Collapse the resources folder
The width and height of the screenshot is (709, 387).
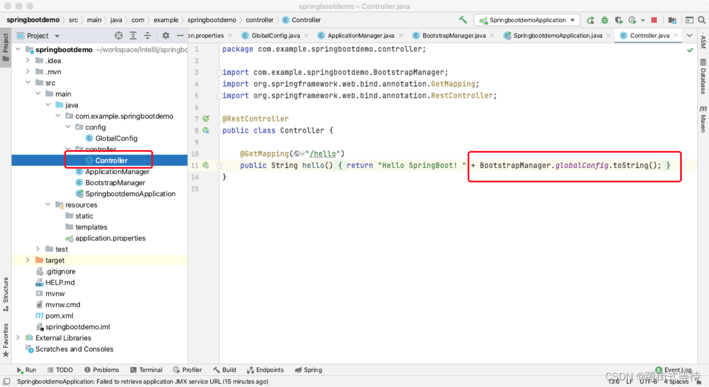[x=48, y=205]
